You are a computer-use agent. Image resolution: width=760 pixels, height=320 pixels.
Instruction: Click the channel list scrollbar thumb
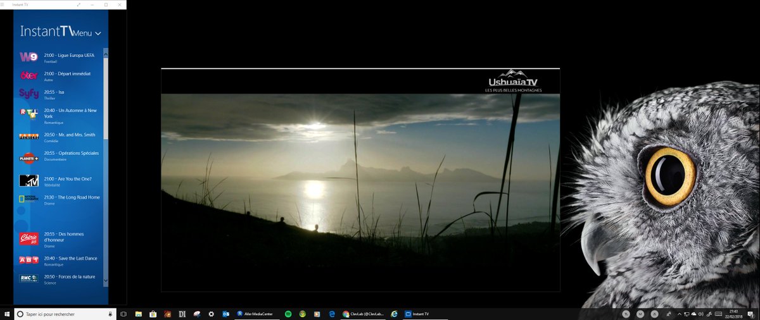106,98
